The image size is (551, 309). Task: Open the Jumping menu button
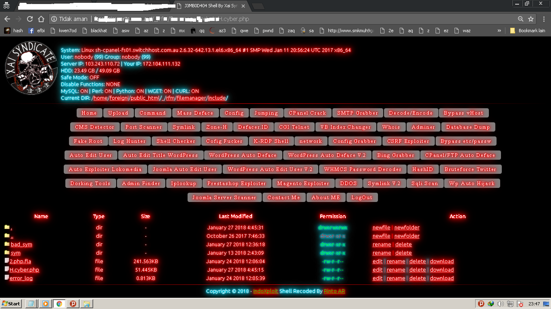266,113
